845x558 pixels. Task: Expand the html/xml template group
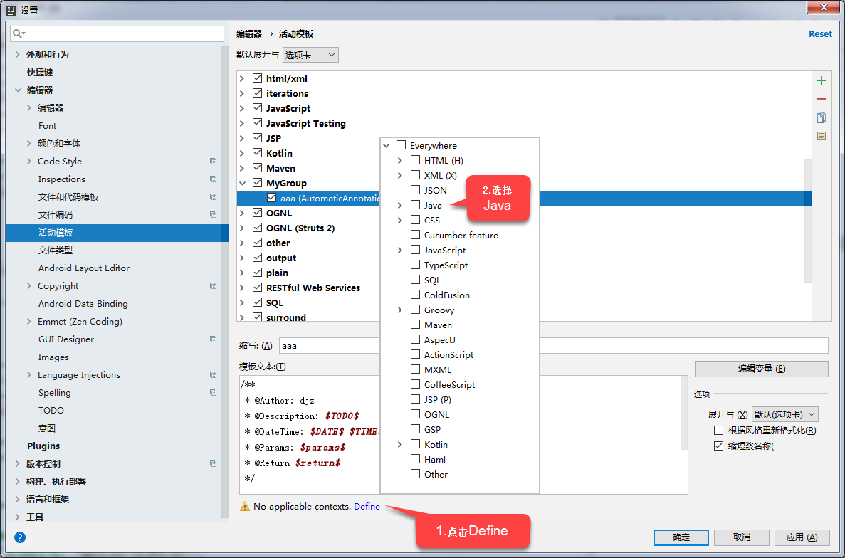coord(242,78)
